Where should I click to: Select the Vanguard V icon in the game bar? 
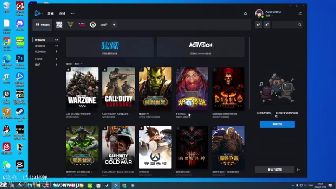coord(70,25)
